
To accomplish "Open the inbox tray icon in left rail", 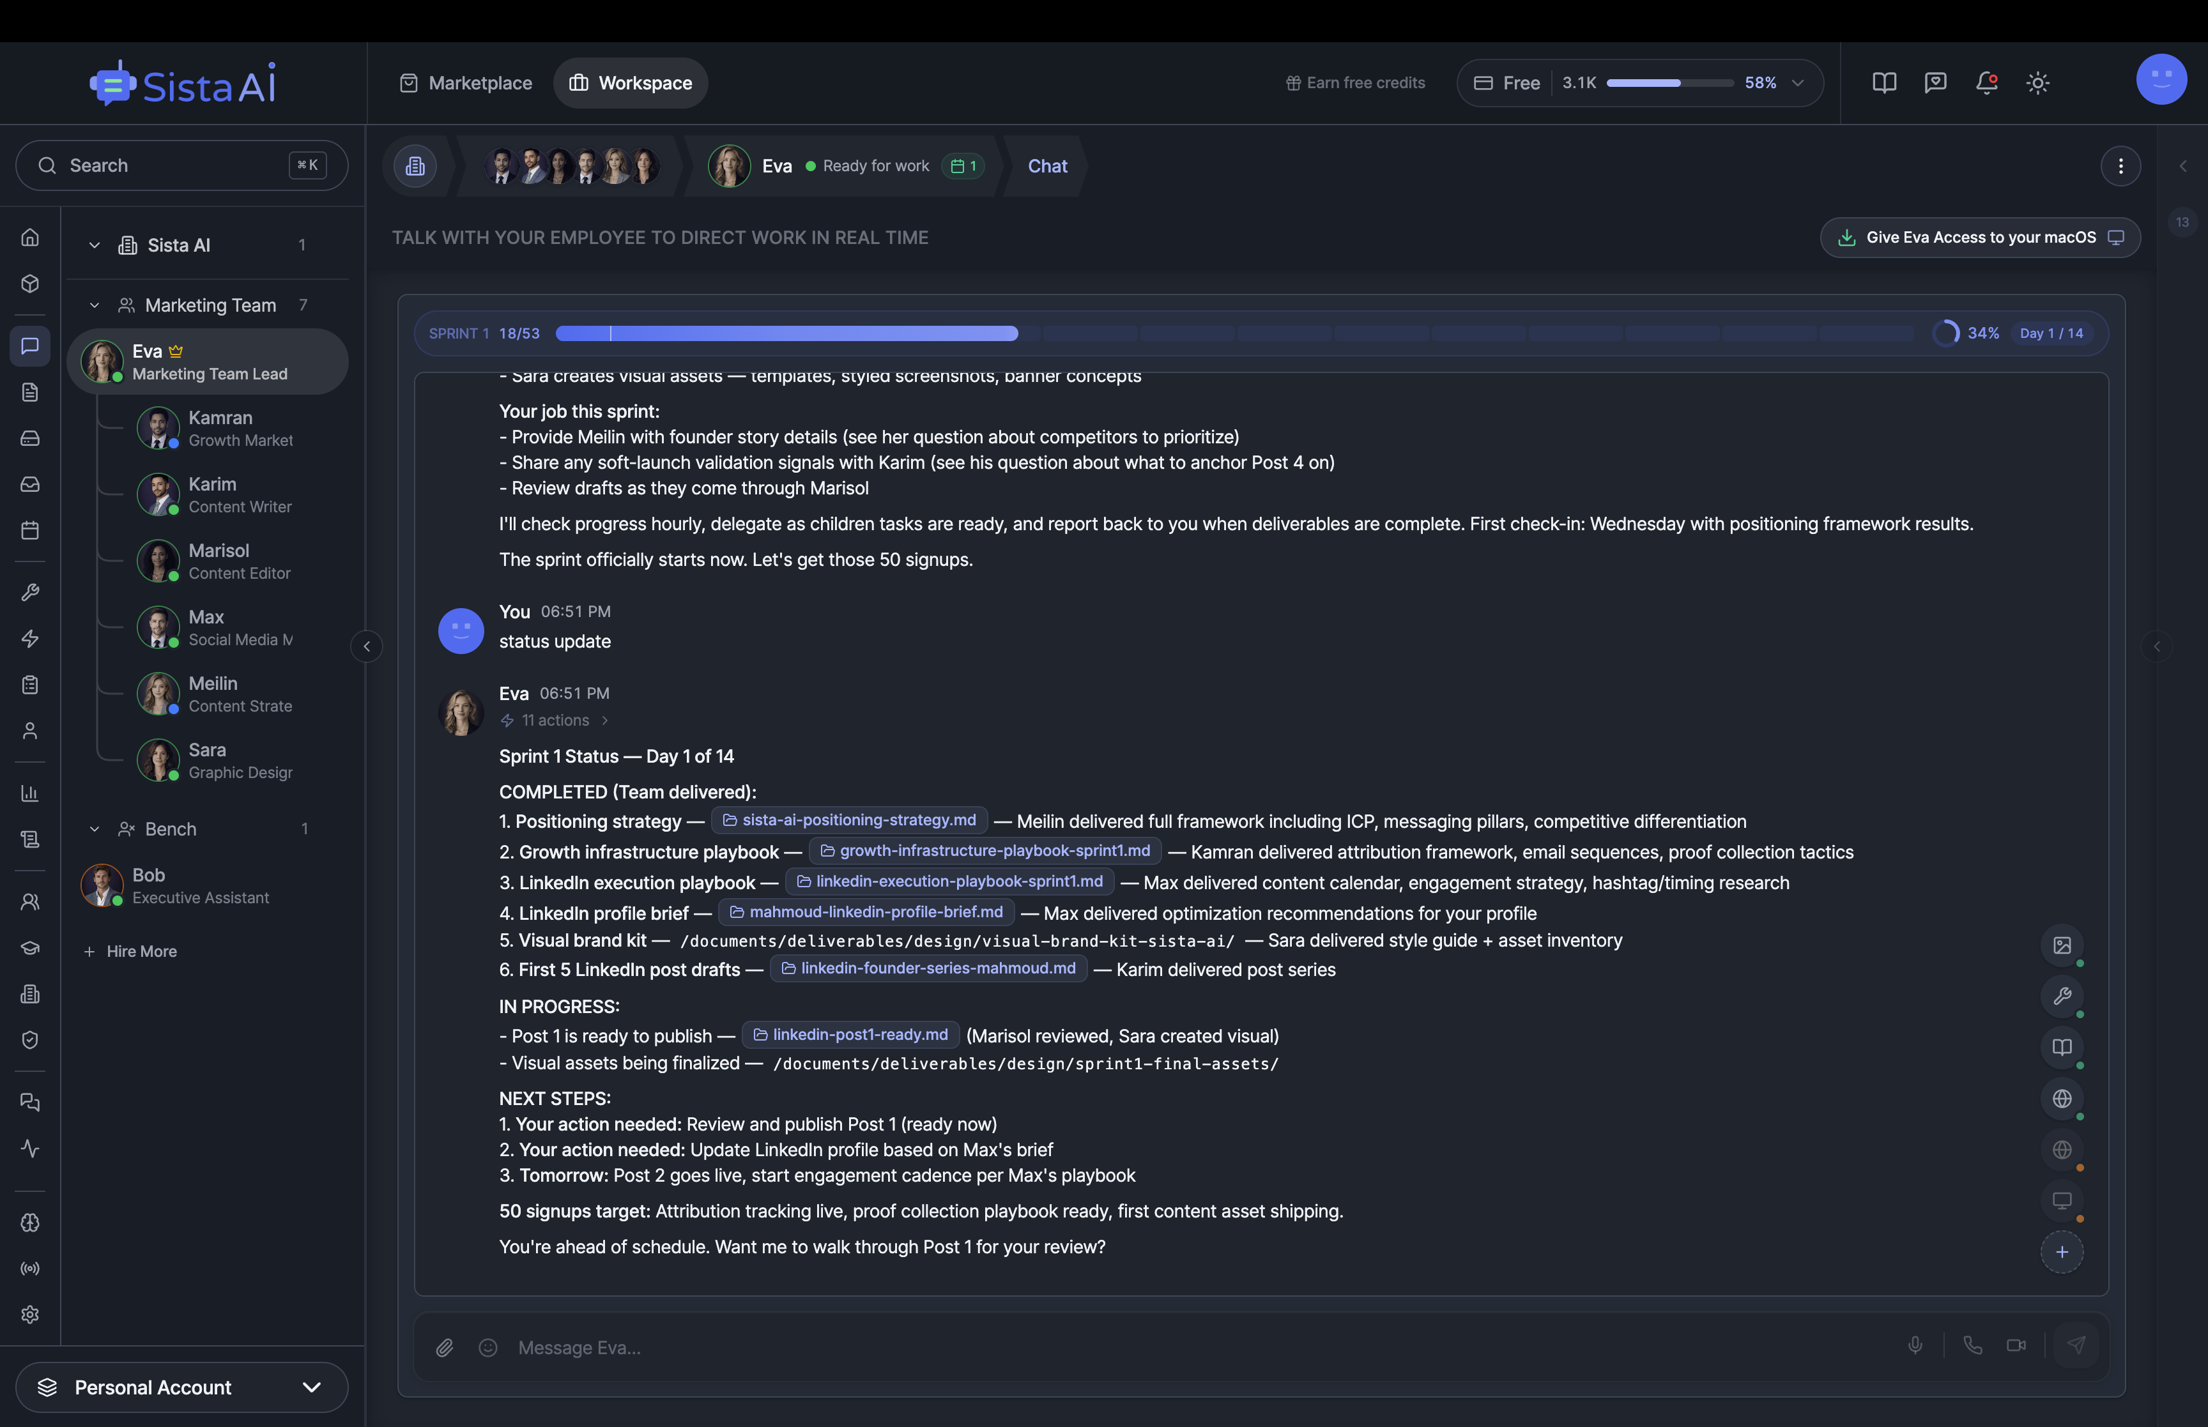I will click(x=29, y=485).
